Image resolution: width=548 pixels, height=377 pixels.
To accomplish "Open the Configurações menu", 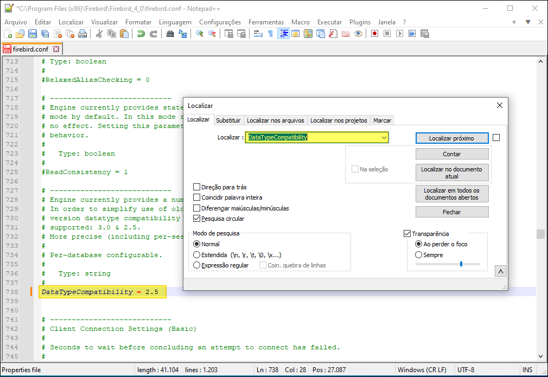I will pos(220,22).
